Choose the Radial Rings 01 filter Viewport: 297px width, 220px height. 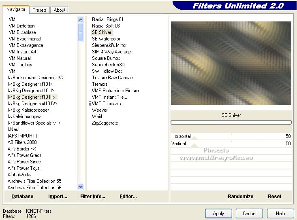[x=107, y=19]
